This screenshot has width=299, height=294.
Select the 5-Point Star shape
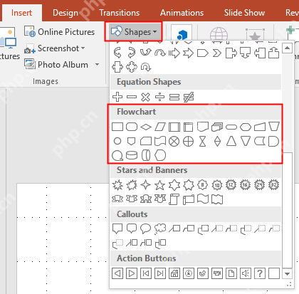coord(160,185)
